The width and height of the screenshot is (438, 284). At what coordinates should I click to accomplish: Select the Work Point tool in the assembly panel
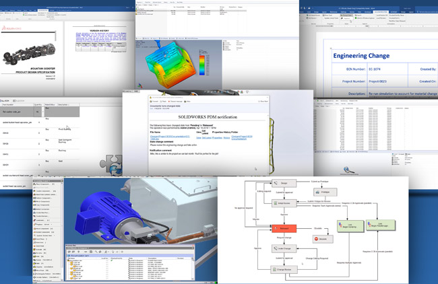(x=40, y=246)
